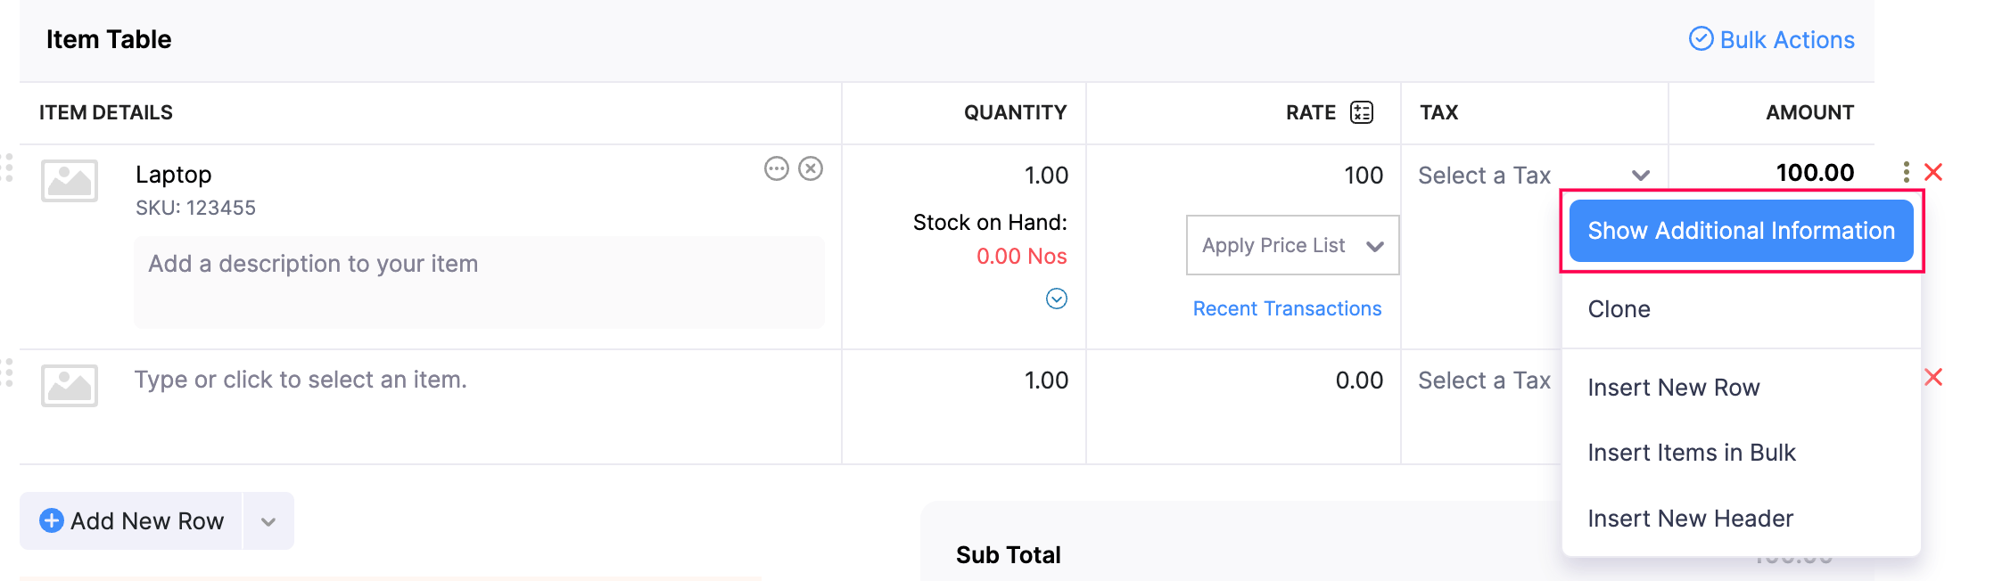Delete the second row with the red X icon
The image size is (1994, 581).
(1935, 378)
